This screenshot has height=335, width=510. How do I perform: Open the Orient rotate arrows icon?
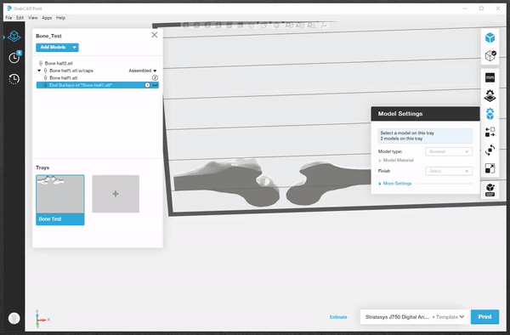[490, 150]
